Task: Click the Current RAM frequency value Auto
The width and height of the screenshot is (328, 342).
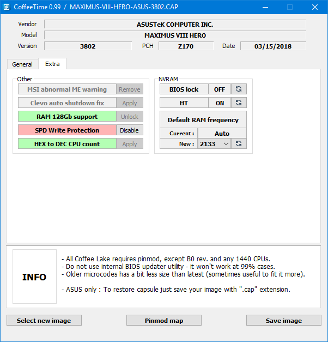Action: pos(222,133)
